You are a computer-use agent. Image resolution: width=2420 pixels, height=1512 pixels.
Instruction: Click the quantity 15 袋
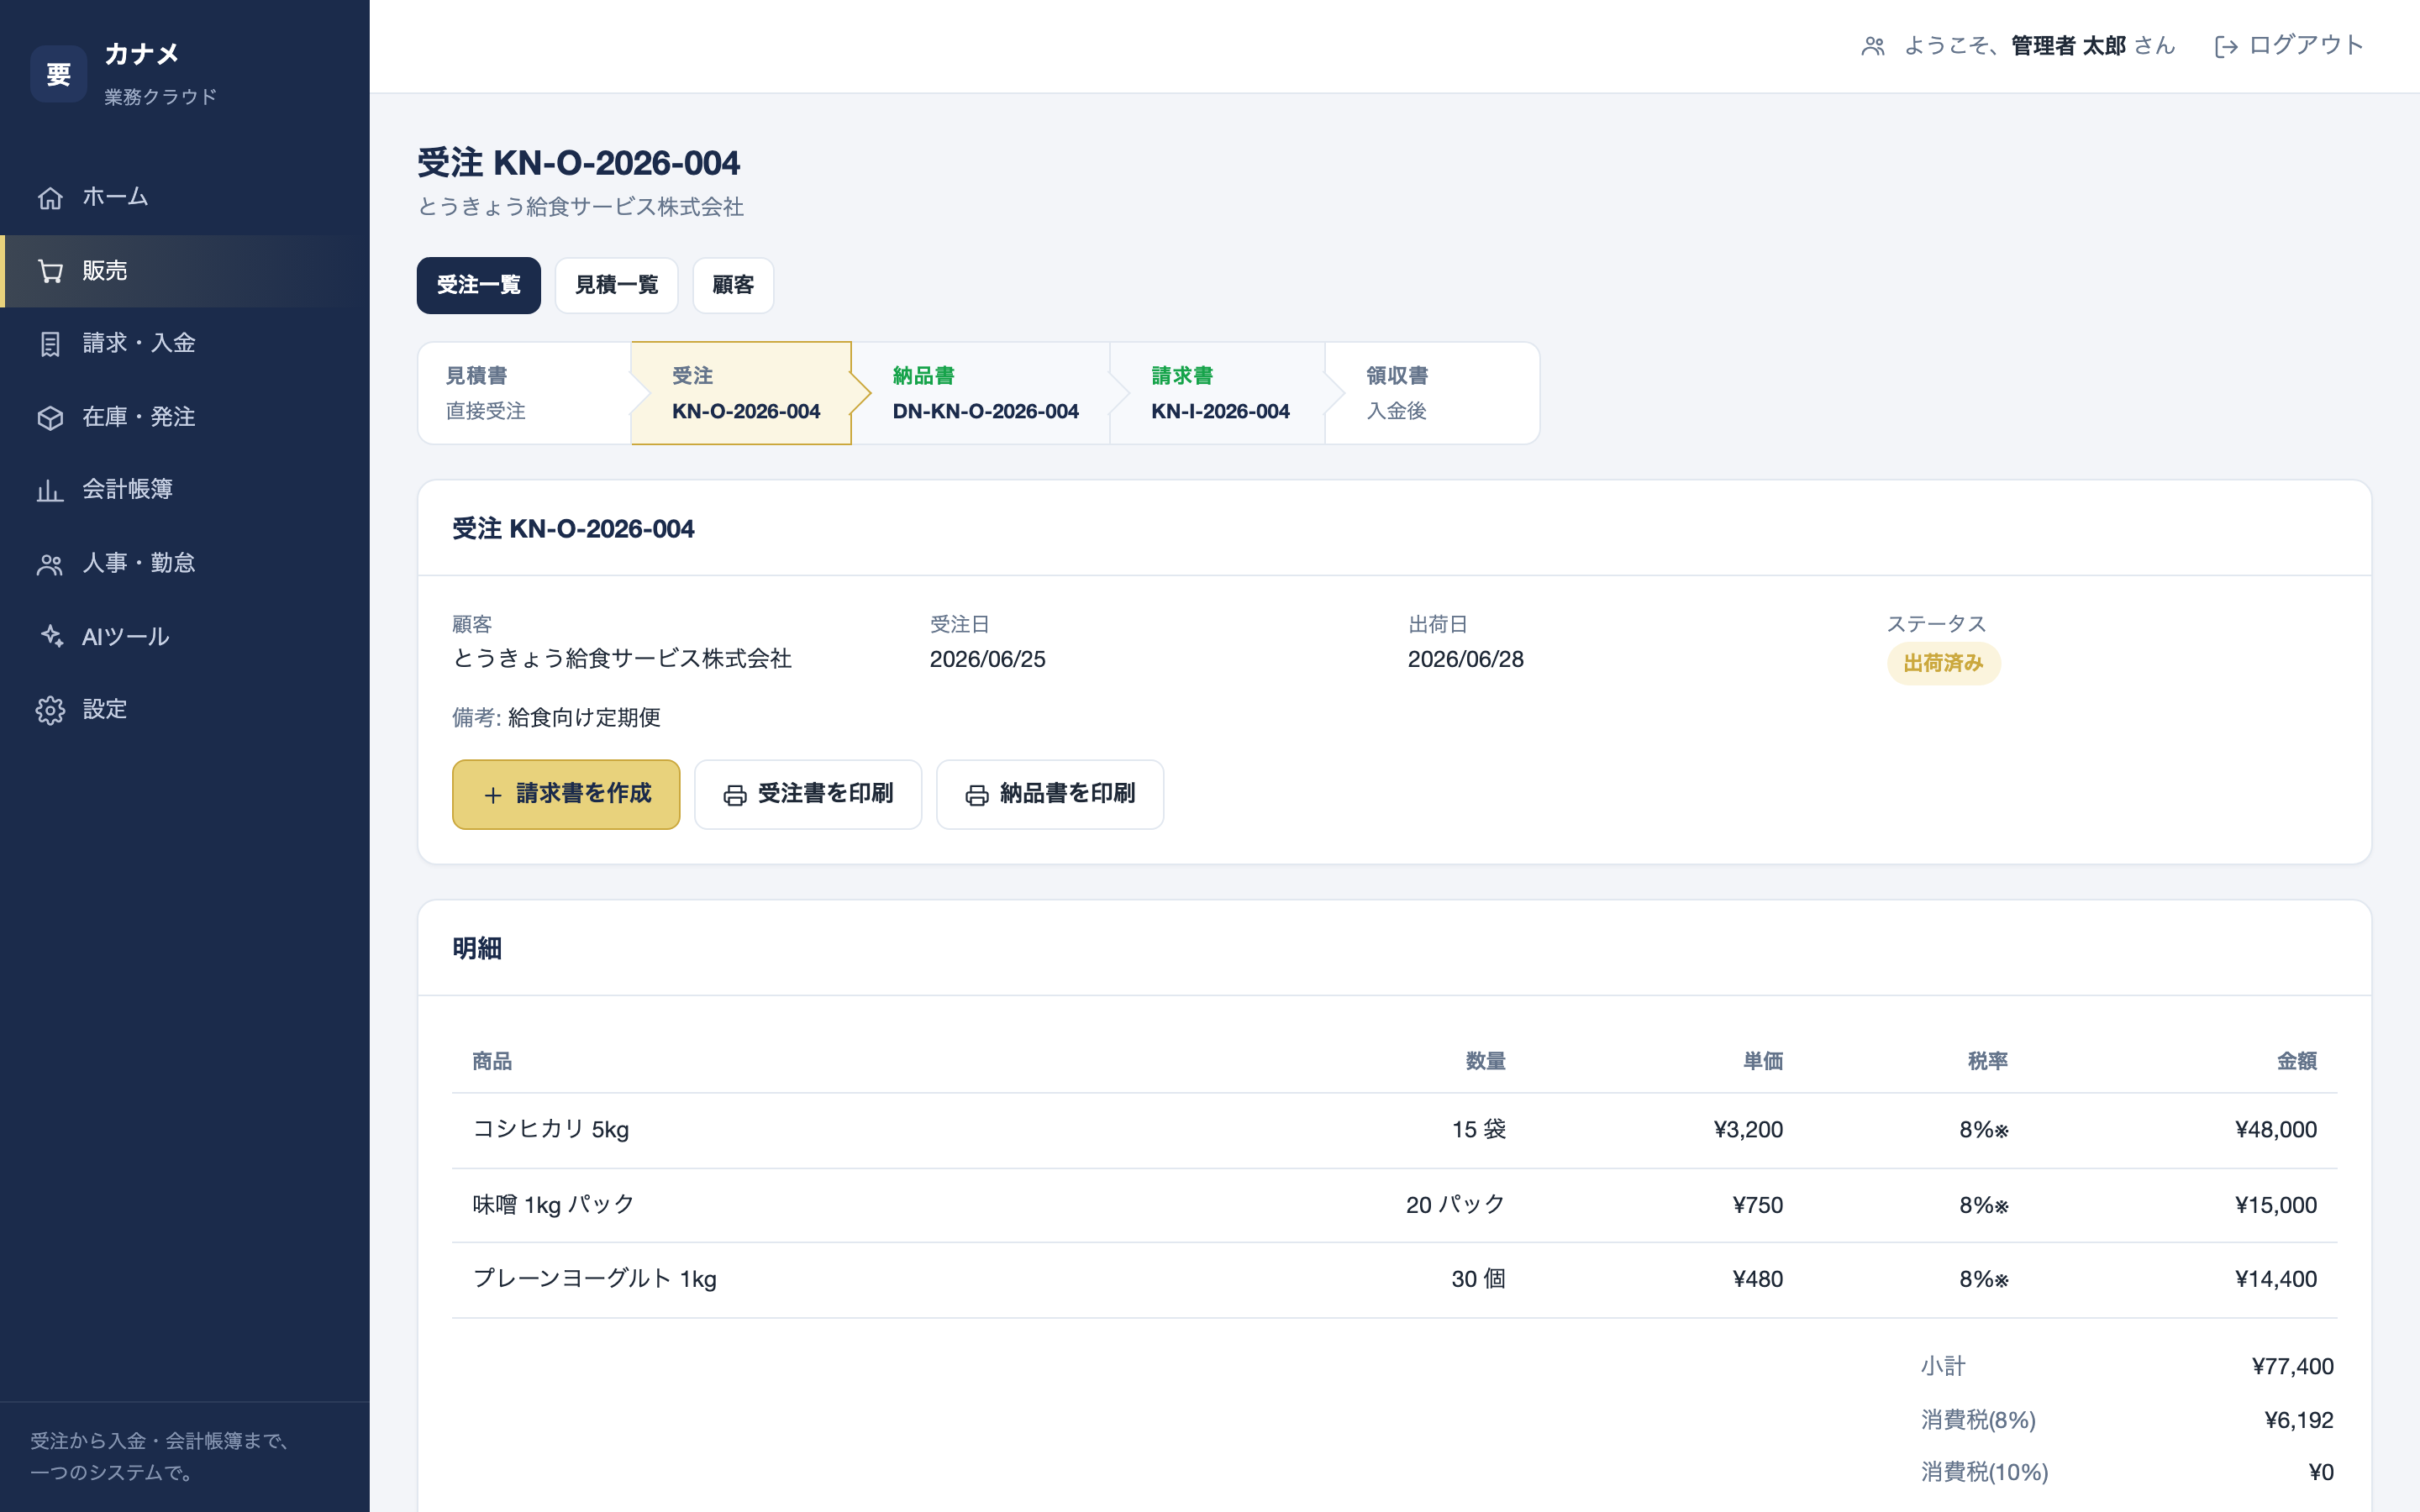[x=1479, y=1130]
